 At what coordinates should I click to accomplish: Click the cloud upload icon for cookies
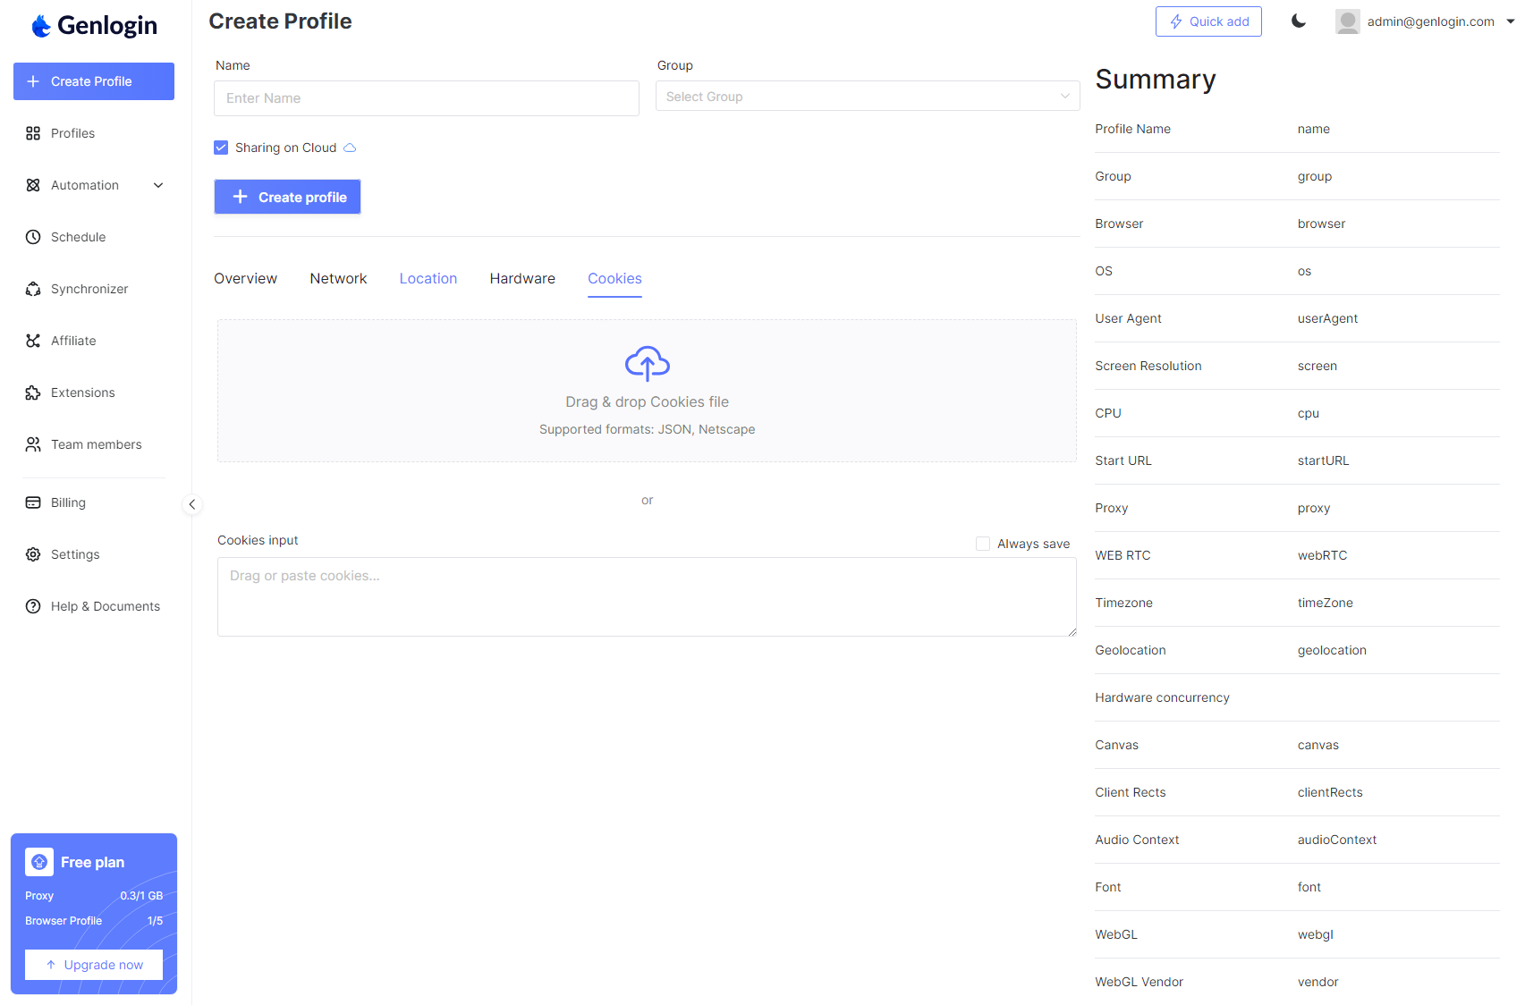(647, 363)
